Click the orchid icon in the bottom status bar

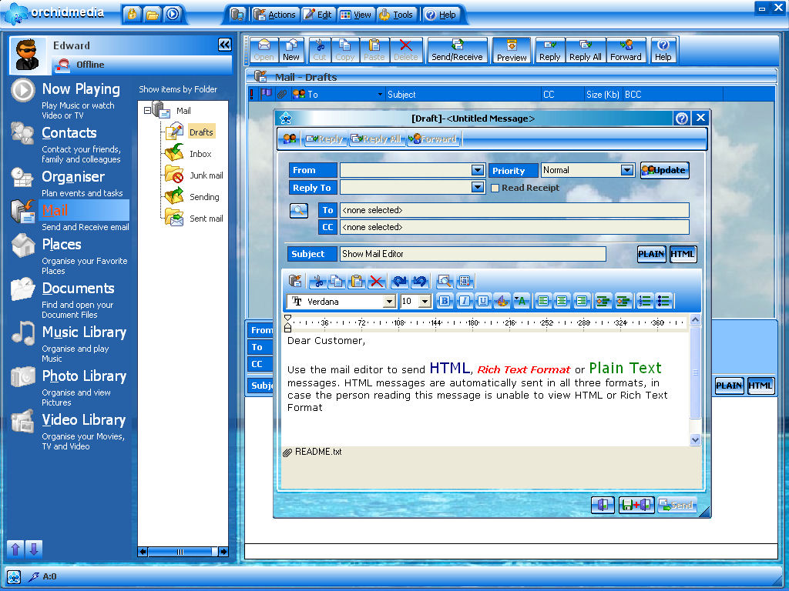(14, 577)
